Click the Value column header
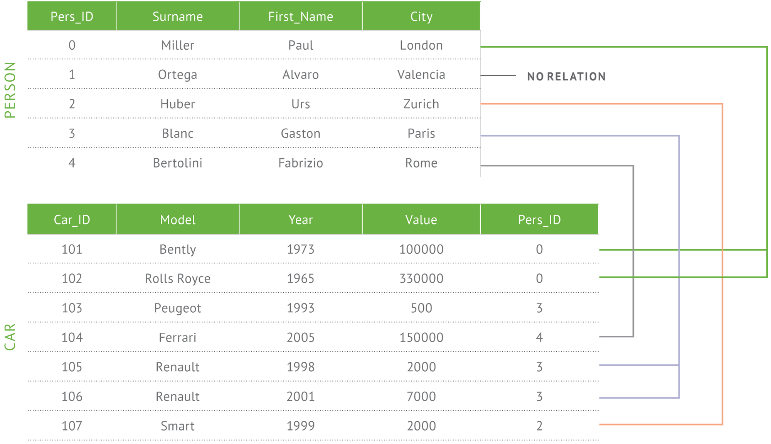 click(421, 219)
